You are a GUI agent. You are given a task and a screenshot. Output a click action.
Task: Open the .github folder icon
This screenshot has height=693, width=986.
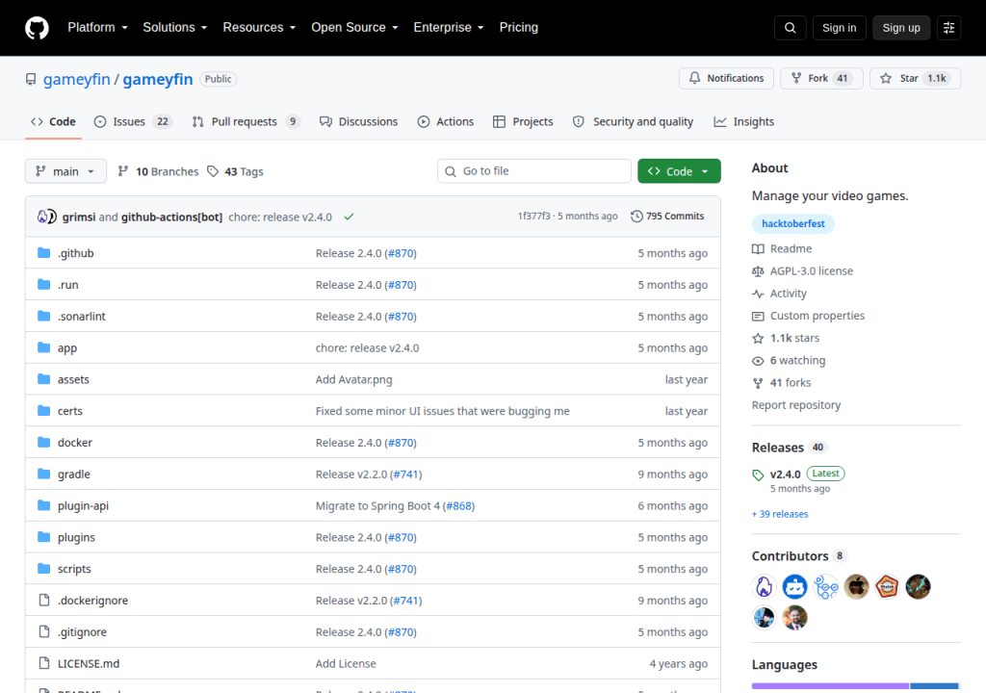(x=44, y=253)
